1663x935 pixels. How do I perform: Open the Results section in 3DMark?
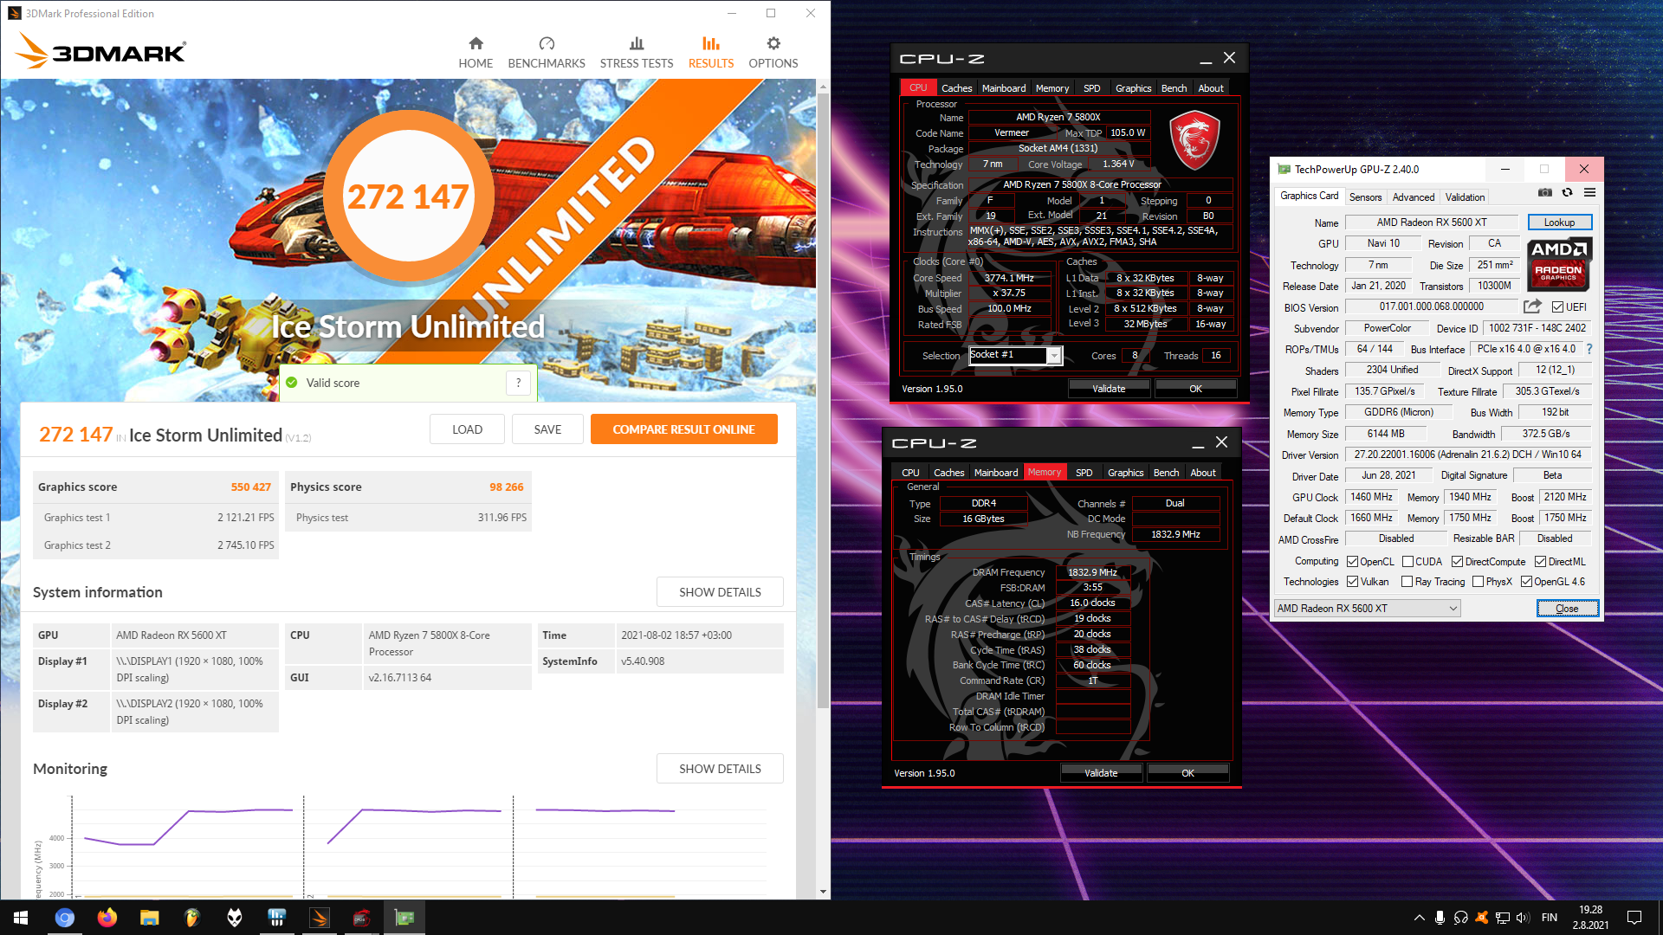[711, 53]
